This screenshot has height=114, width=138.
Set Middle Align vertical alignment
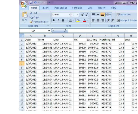pos(98,15)
